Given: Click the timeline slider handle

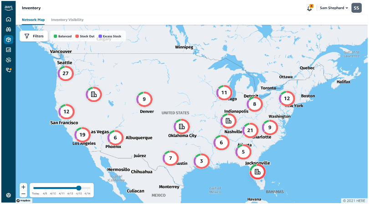Looking at the screenshot, I should click(x=79, y=188).
